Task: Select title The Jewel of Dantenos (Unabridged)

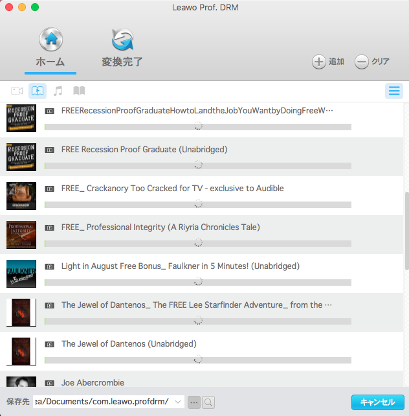Action: pyautogui.click(x=129, y=344)
